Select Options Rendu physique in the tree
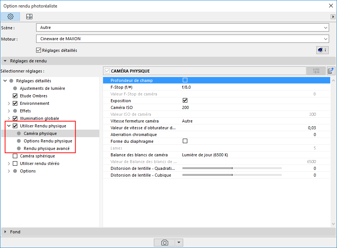The width and height of the screenshot is (337, 248). [x=48, y=141]
